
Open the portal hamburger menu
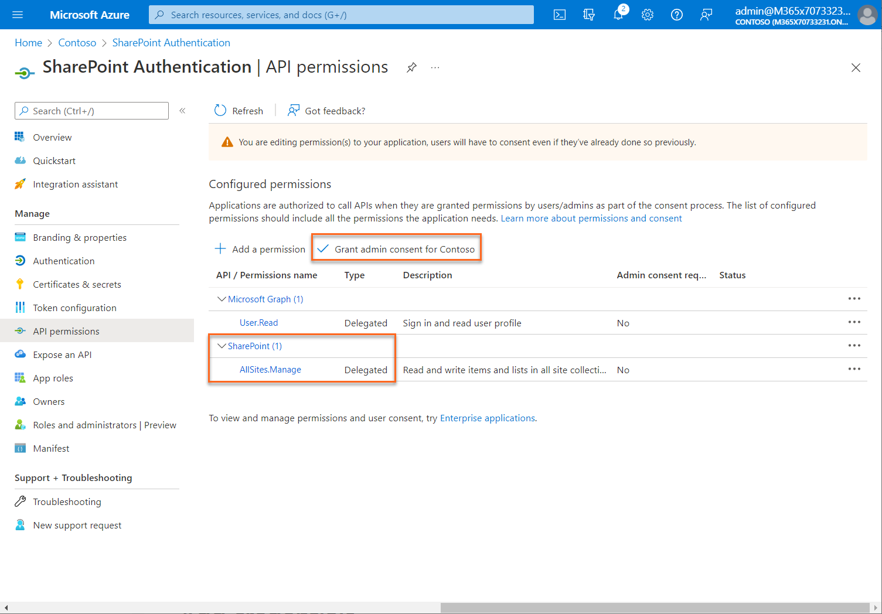coord(17,15)
